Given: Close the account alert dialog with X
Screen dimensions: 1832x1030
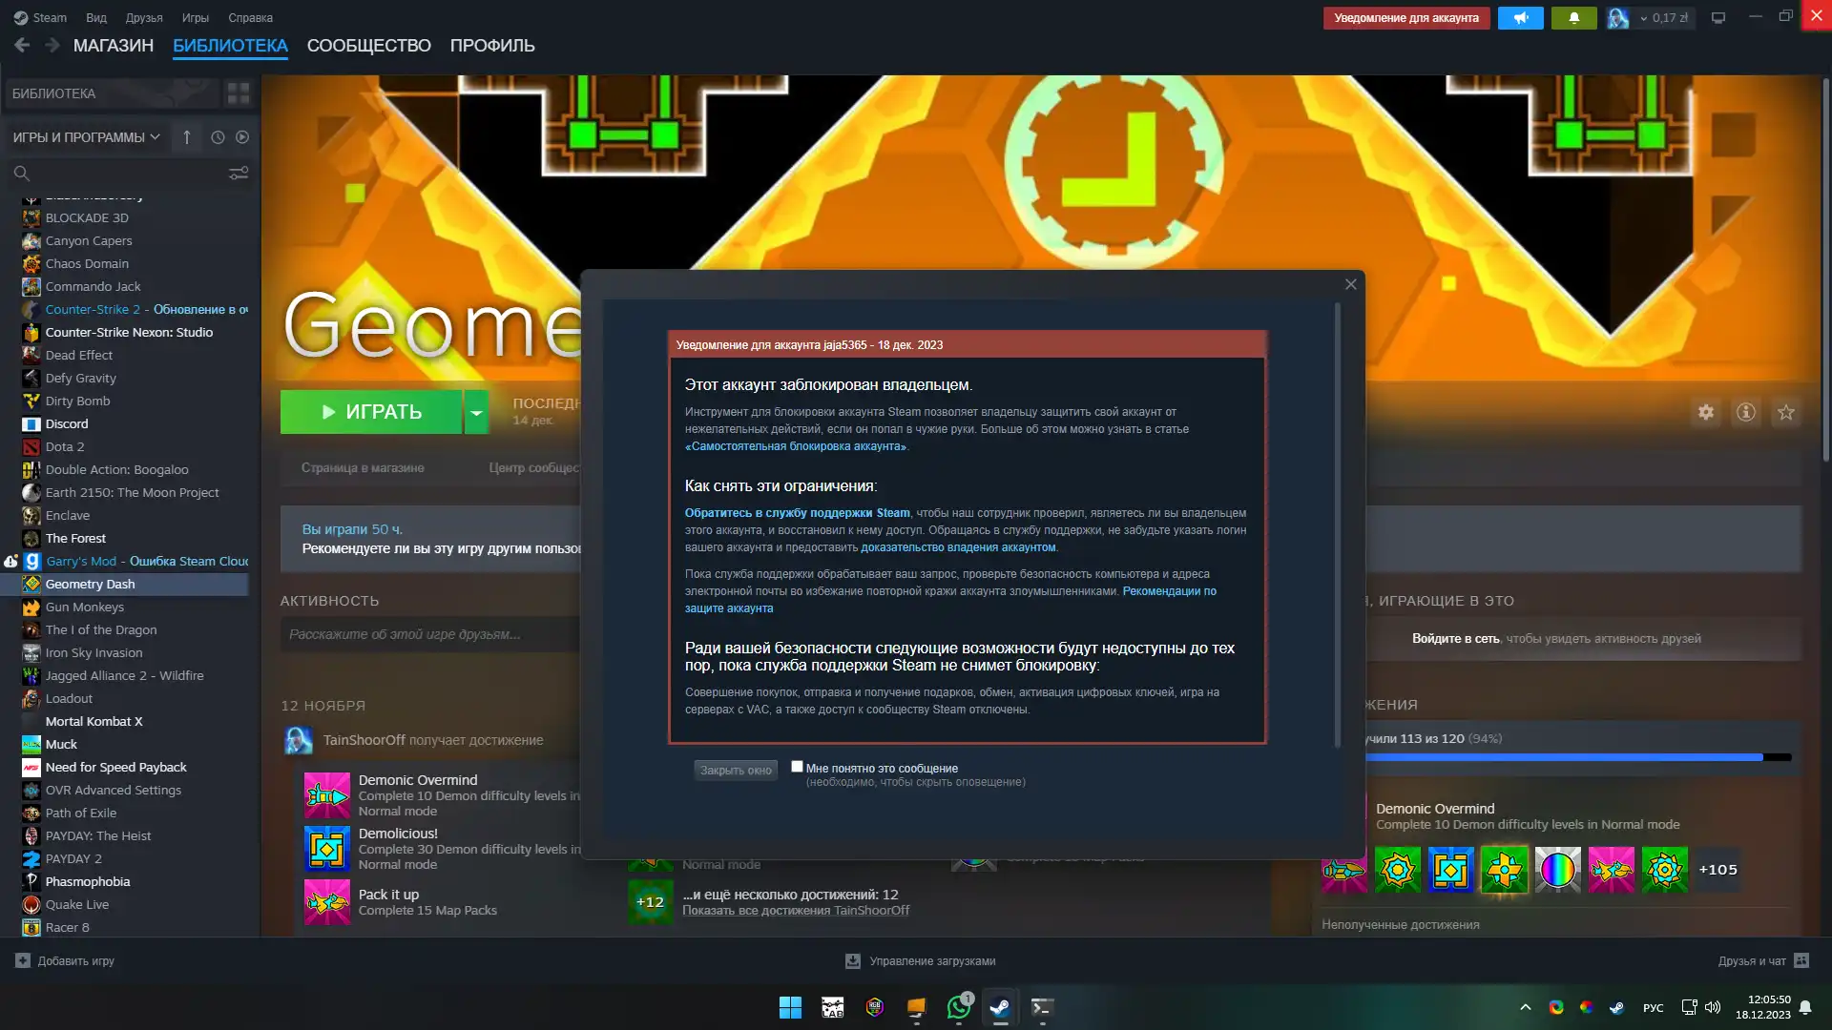Looking at the screenshot, I should 1351,284.
